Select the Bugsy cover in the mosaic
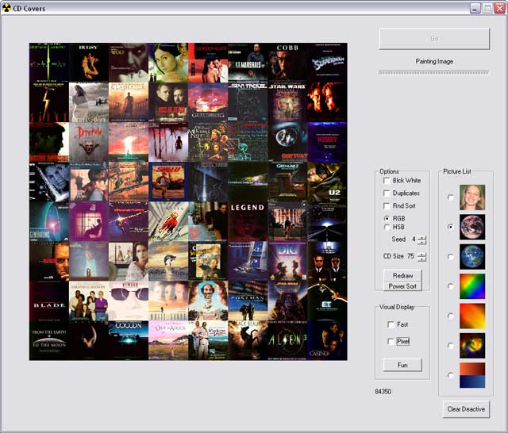 (89, 63)
